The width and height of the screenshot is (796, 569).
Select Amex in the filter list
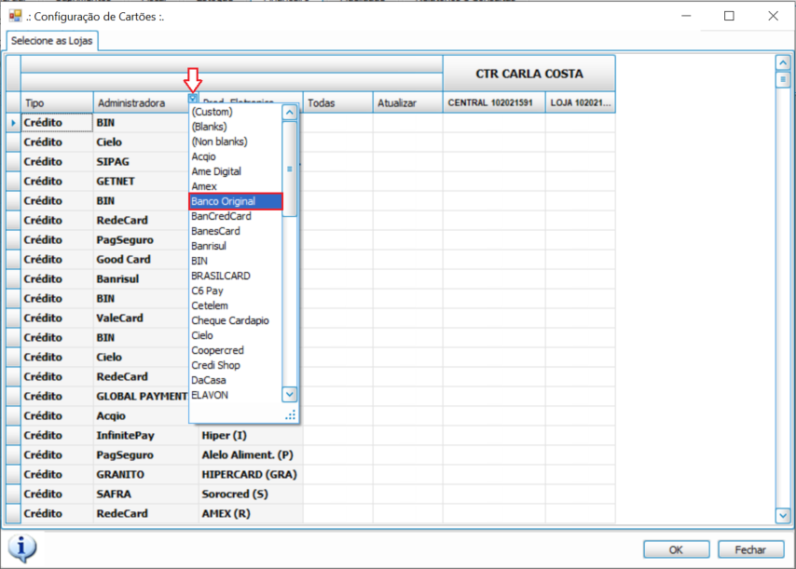pyautogui.click(x=236, y=186)
